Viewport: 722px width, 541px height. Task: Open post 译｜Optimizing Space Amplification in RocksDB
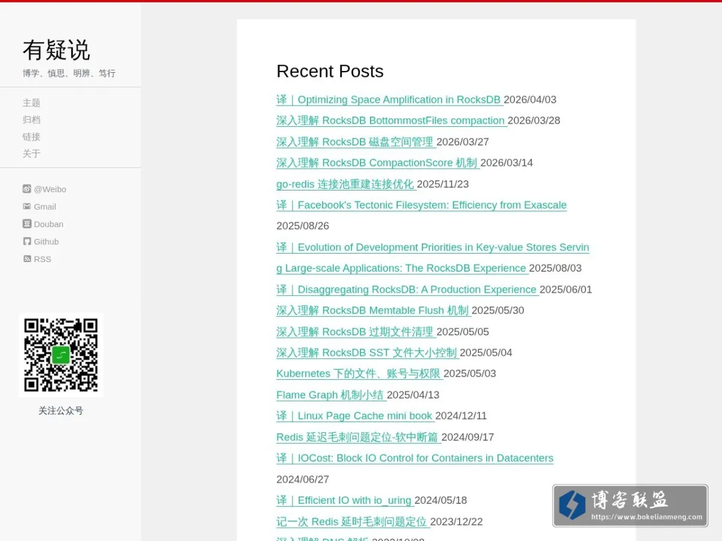[389, 100]
